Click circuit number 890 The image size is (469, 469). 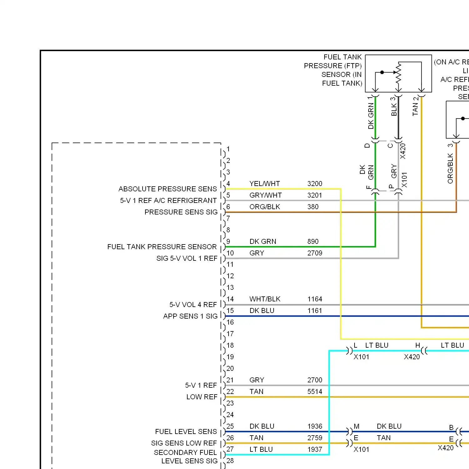coord(313,241)
